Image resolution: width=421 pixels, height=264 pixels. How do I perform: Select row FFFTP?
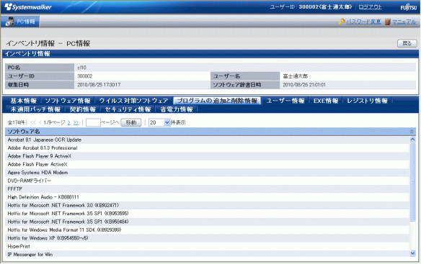[x=207, y=189]
